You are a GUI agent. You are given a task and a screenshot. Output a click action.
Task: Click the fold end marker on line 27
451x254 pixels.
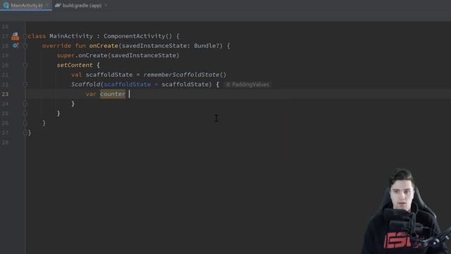(25, 133)
